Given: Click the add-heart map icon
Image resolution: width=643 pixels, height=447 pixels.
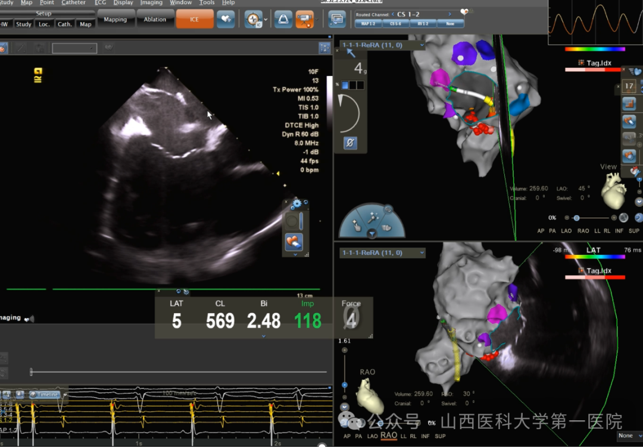Looking at the screenshot, I should pyautogui.click(x=226, y=19).
